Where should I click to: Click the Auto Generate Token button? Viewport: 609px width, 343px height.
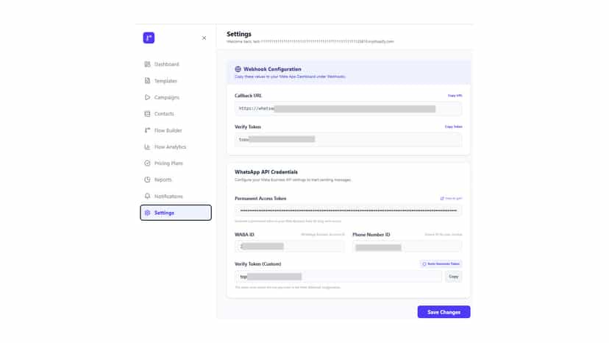441,264
